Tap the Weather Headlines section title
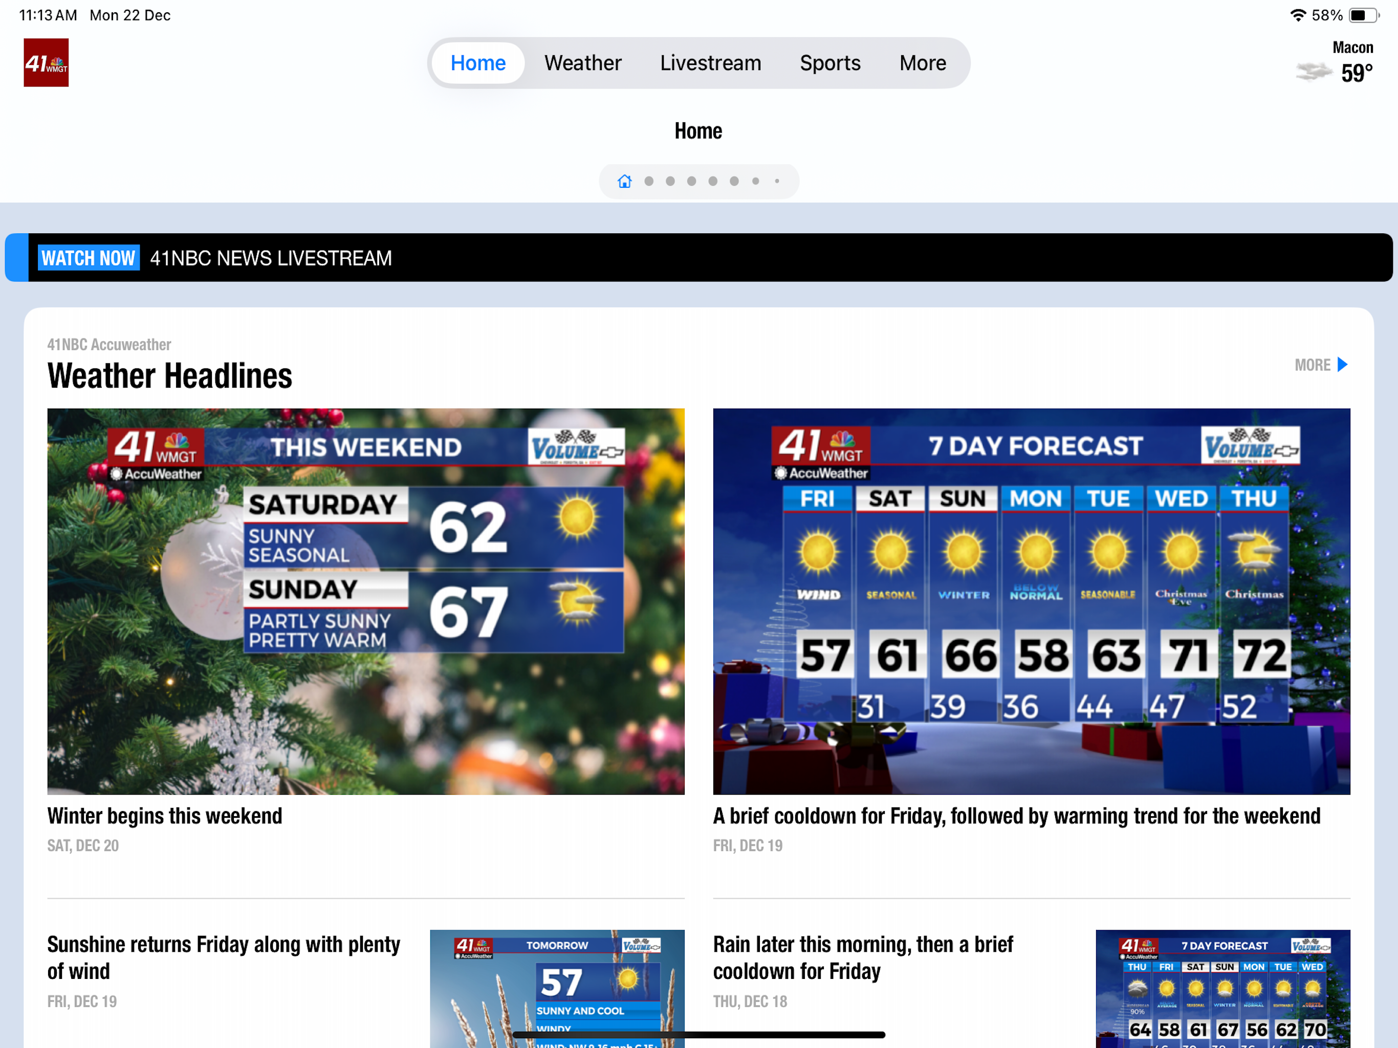Image resolution: width=1398 pixels, height=1048 pixels. [x=169, y=376]
